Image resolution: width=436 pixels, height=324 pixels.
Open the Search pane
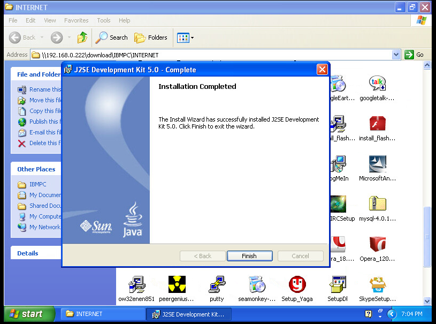[111, 37]
